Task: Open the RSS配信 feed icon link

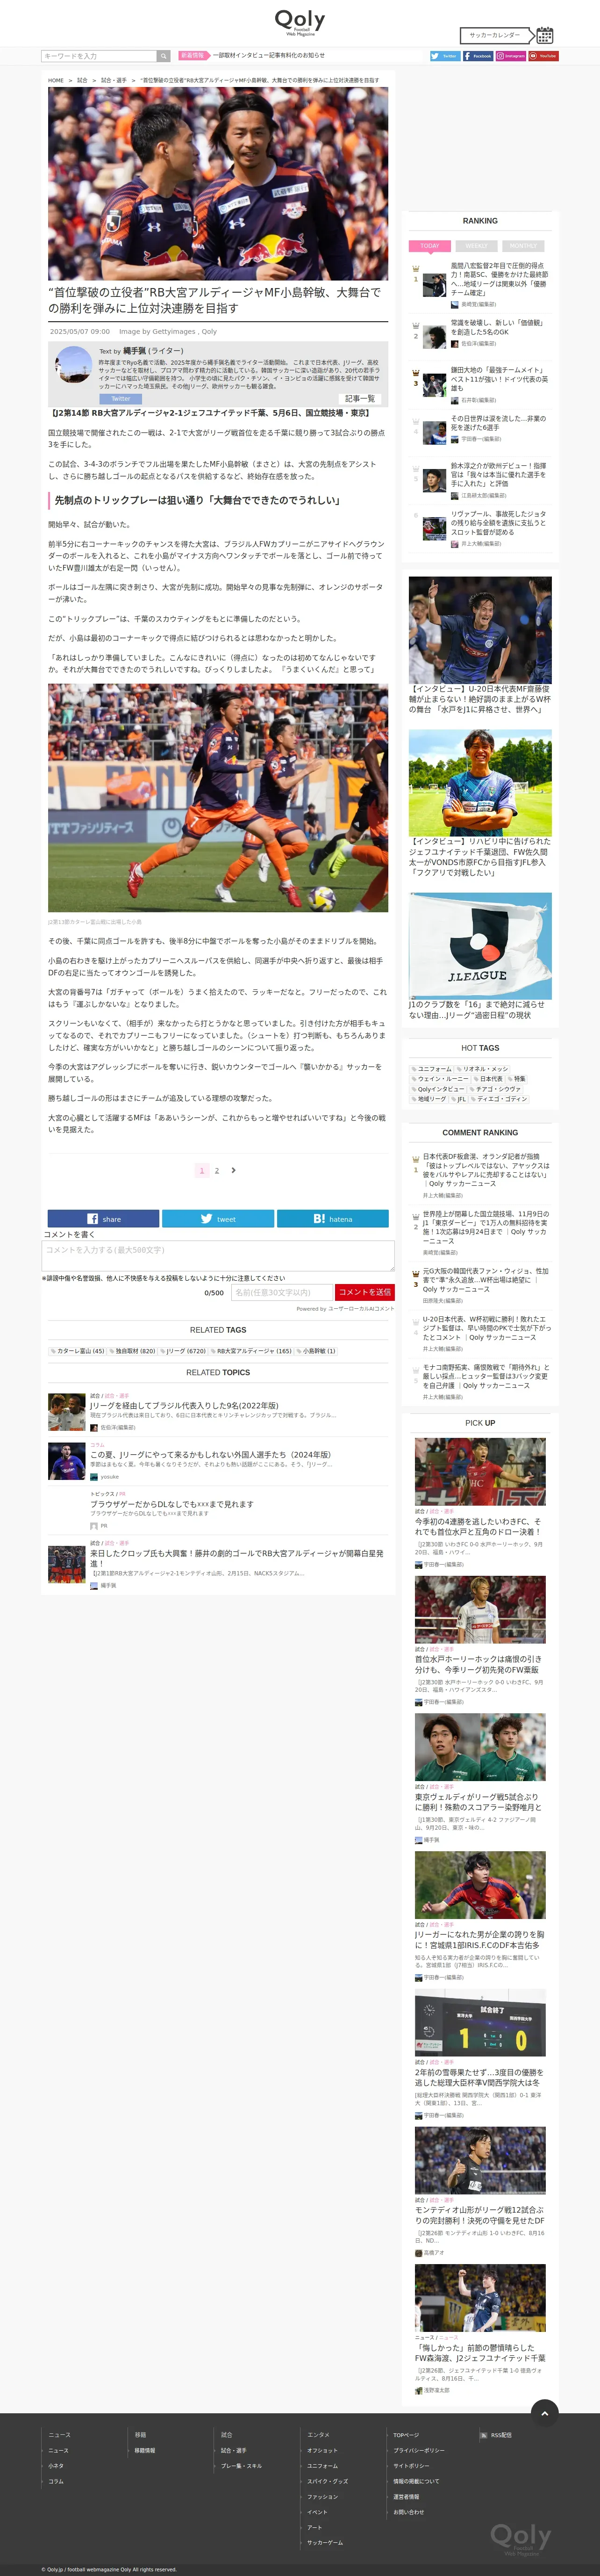Action: pos(495,2435)
